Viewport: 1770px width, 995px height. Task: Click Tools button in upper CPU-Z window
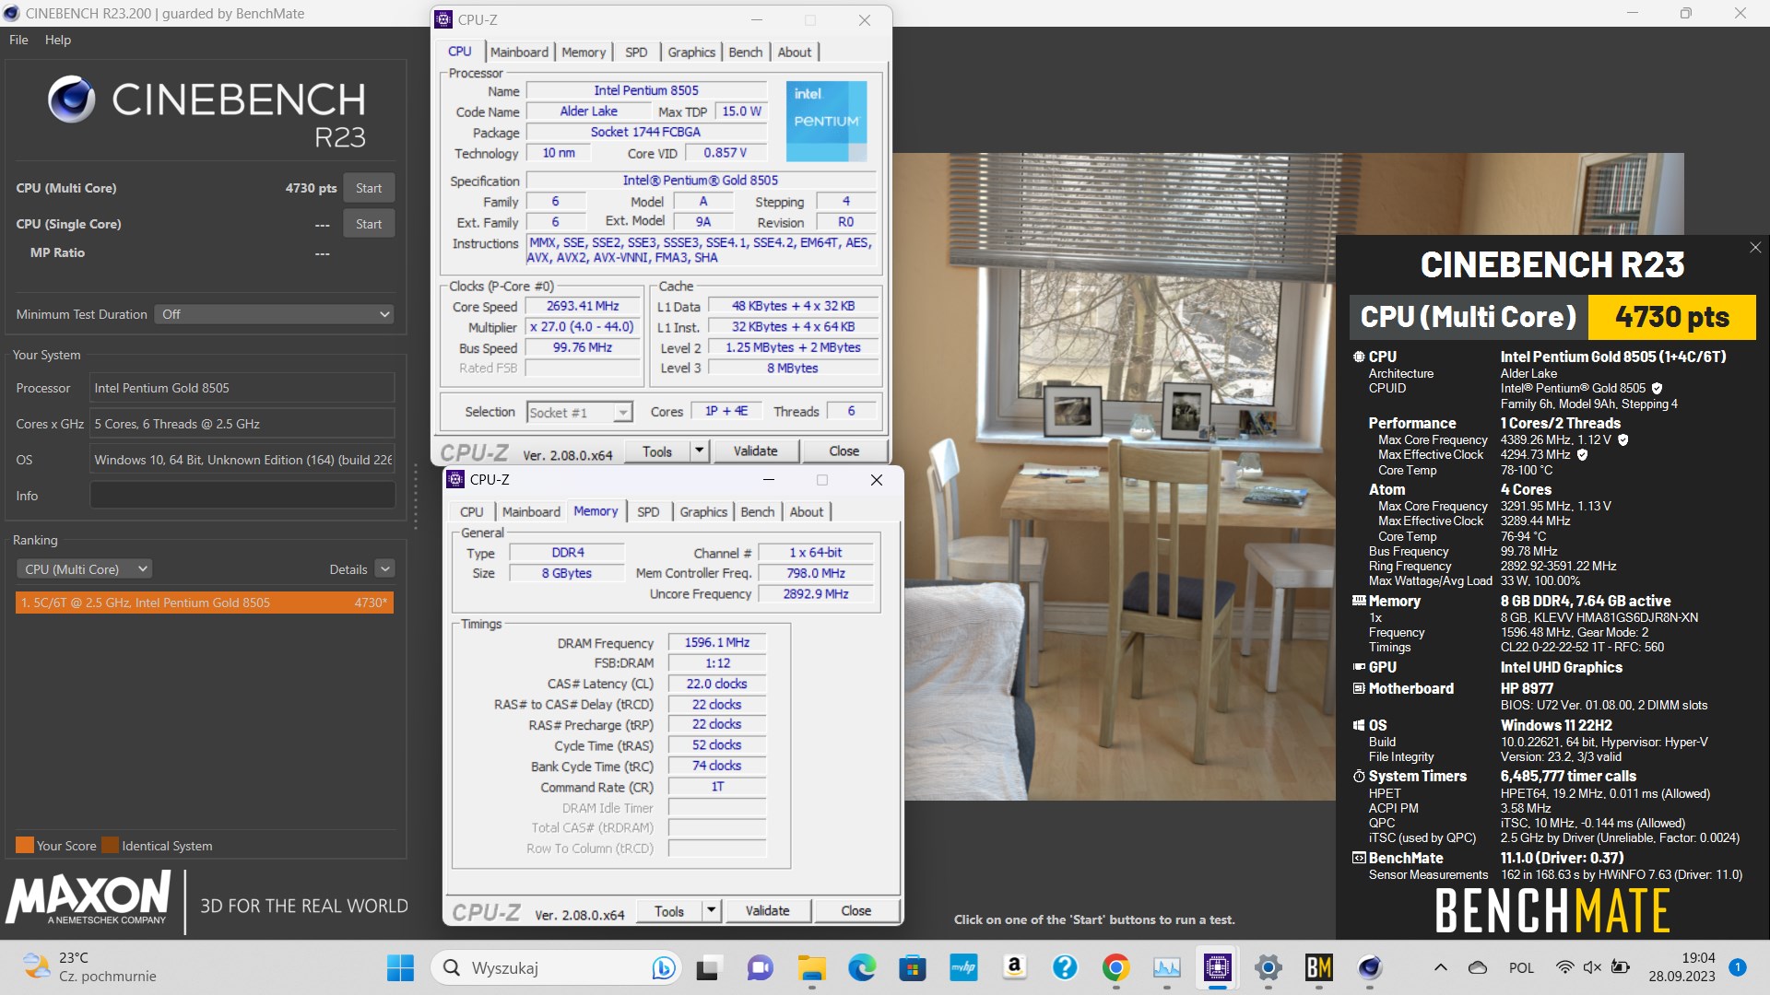point(657,451)
